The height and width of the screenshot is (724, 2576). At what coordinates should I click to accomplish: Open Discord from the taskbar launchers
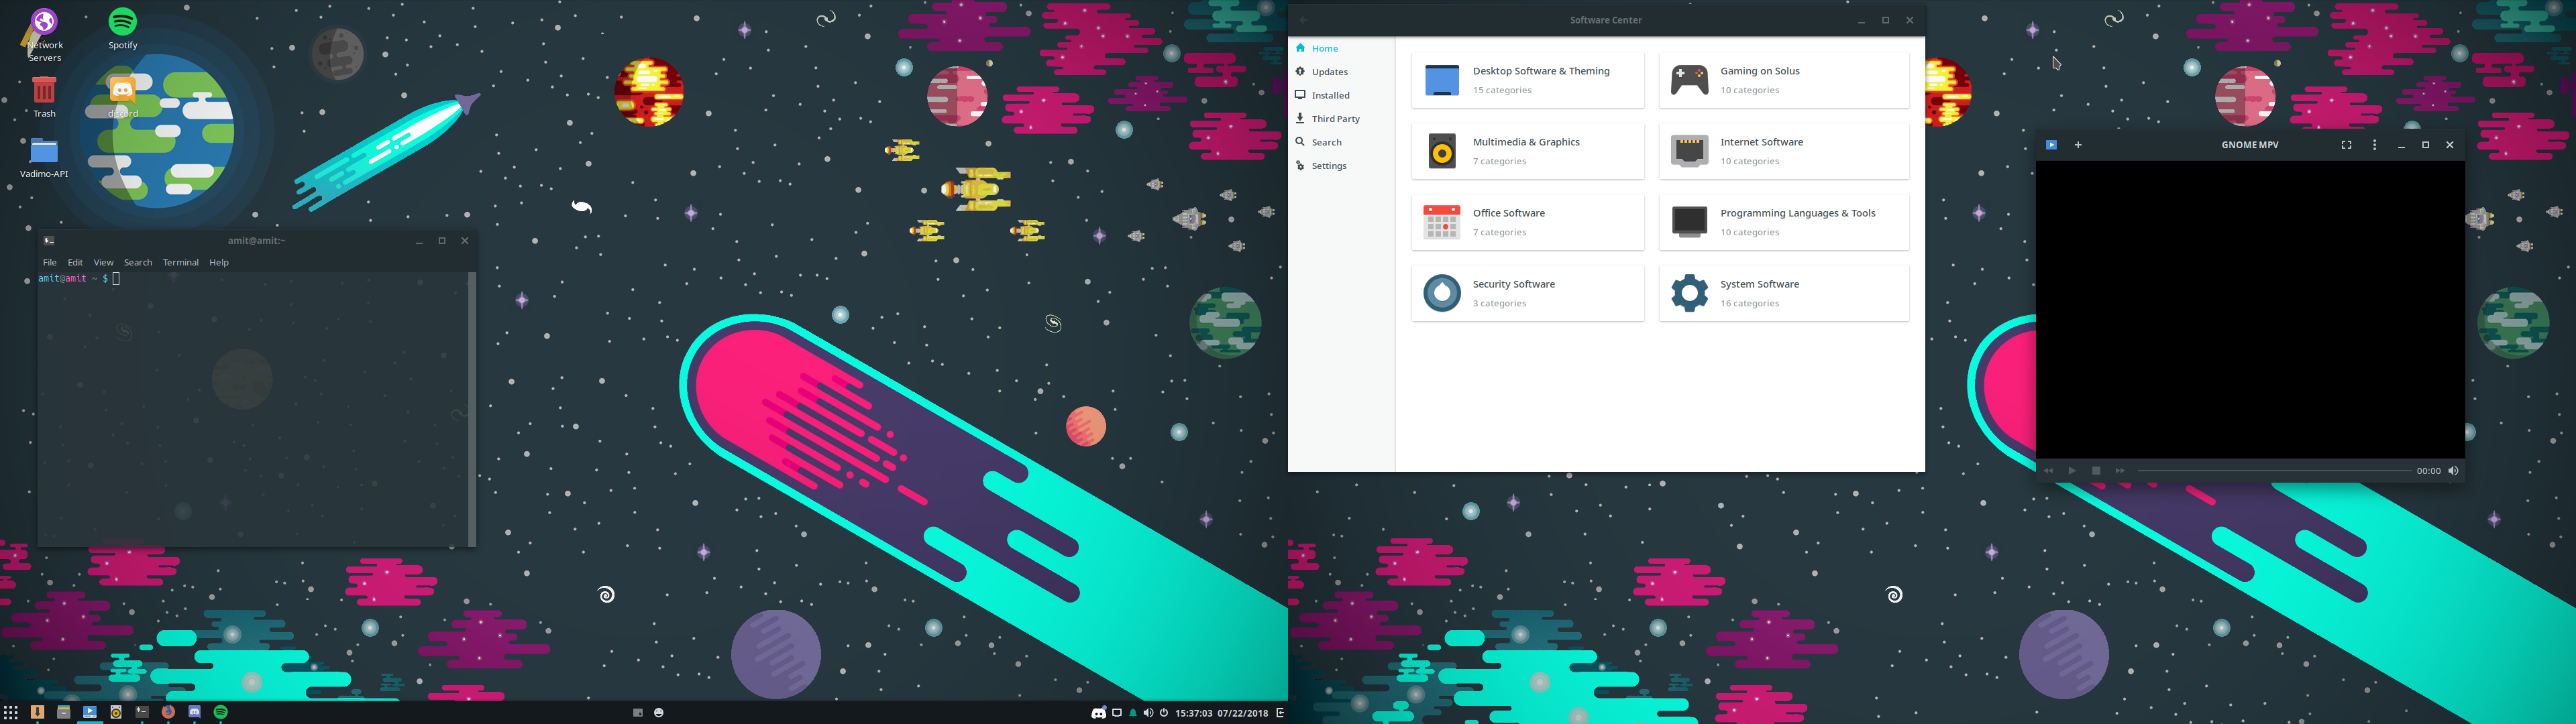(195, 712)
